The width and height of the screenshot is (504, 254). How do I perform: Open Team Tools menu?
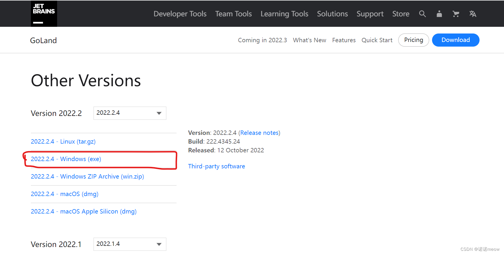[233, 14]
